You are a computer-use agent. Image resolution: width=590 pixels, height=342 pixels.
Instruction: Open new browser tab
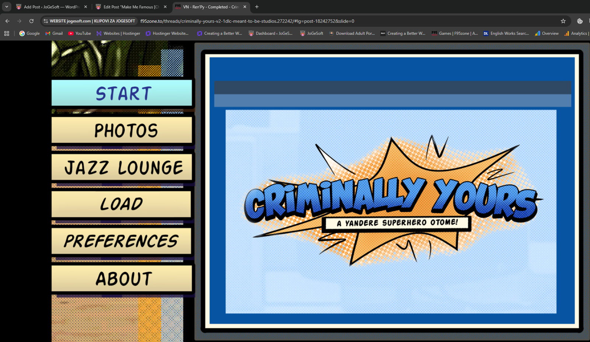pyautogui.click(x=257, y=7)
